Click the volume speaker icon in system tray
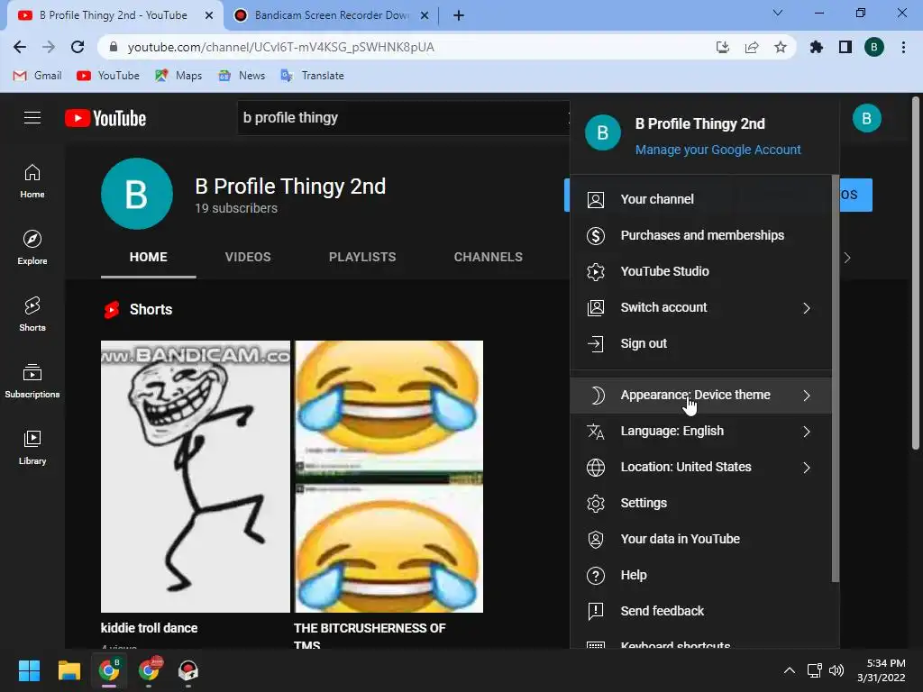Viewport: 923px width, 692px height. tap(836, 670)
